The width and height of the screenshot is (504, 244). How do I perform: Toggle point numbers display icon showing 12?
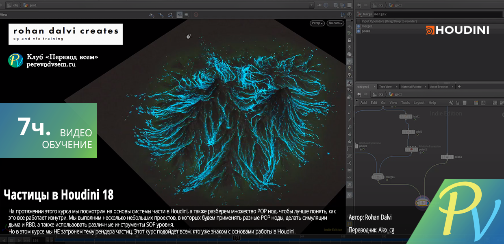[x=349, y=126]
